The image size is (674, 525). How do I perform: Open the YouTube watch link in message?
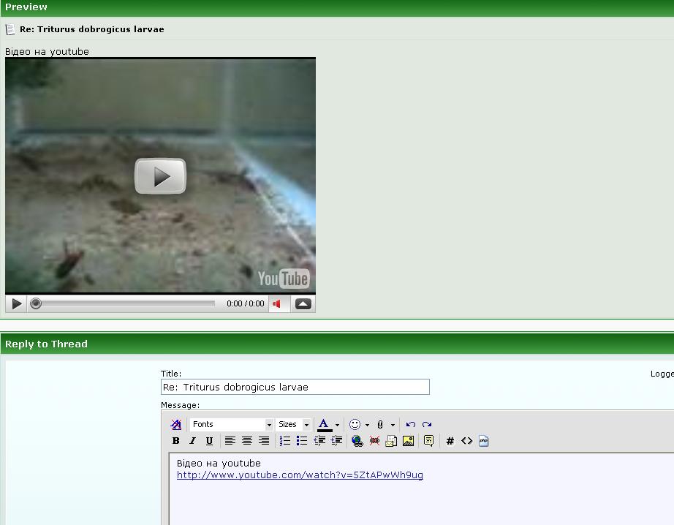pyautogui.click(x=300, y=475)
